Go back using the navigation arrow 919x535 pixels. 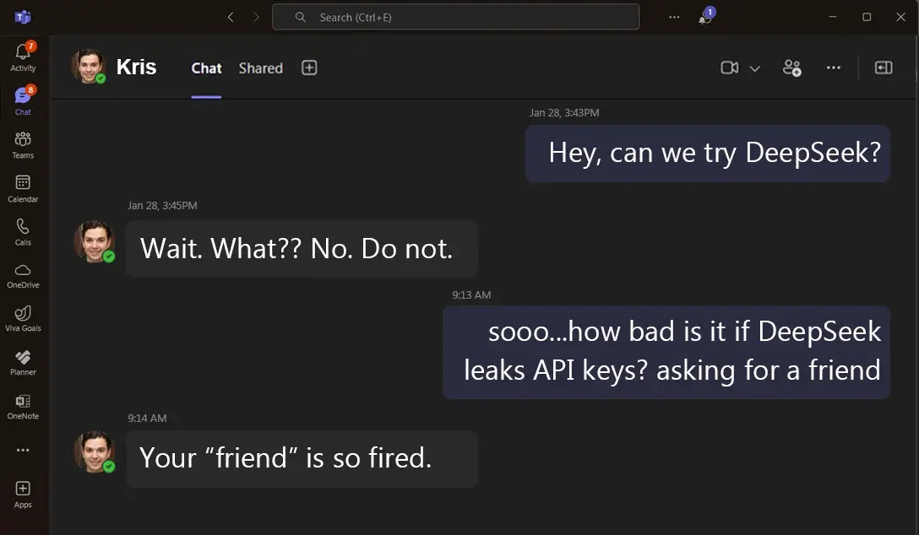[231, 17]
